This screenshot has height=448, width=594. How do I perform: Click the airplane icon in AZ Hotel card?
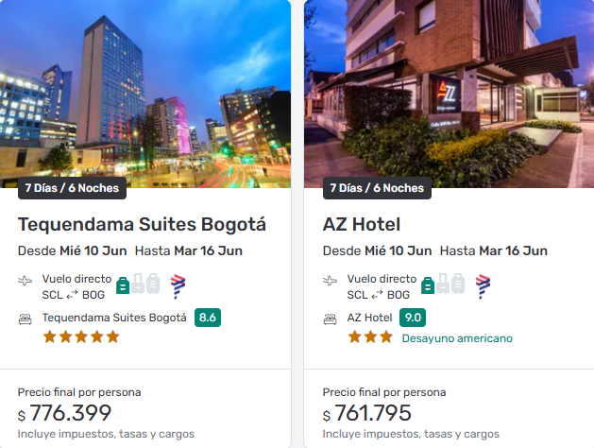tap(331, 281)
